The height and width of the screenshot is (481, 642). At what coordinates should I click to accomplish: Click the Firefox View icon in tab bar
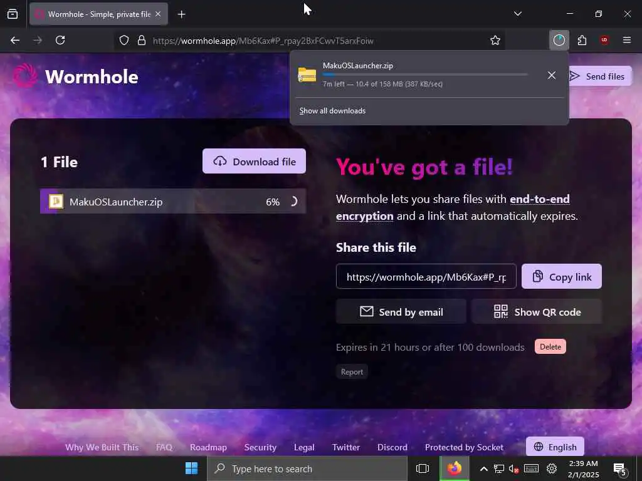click(x=13, y=14)
